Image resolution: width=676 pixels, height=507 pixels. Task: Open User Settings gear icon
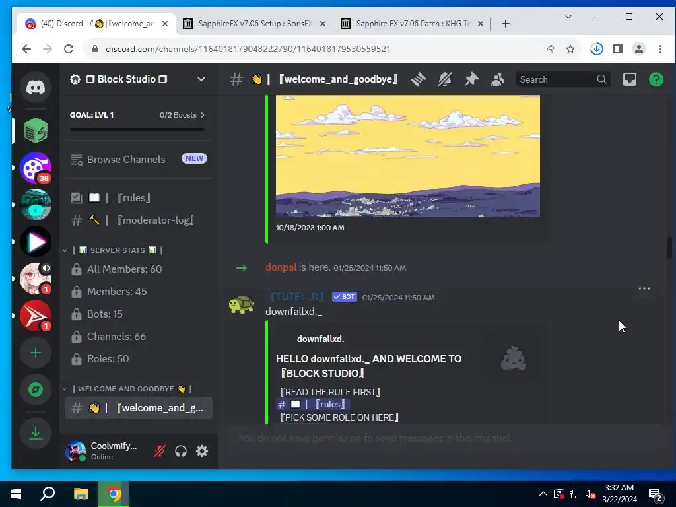pyautogui.click(x=202, y=451)
